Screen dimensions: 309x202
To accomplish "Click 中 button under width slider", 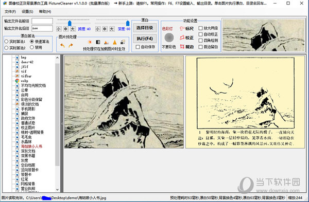I will pyautogui.click(x=65, y=29).
